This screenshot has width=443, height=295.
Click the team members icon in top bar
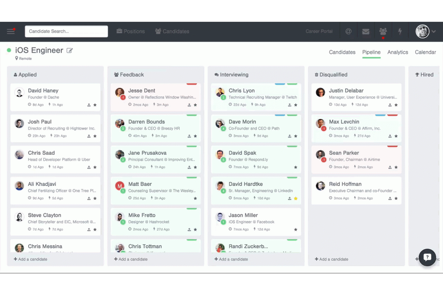383,31
